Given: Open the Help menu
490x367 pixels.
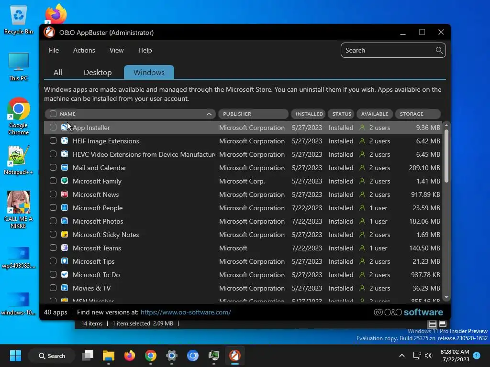Looking at the screenshot, I should [145, 50].
